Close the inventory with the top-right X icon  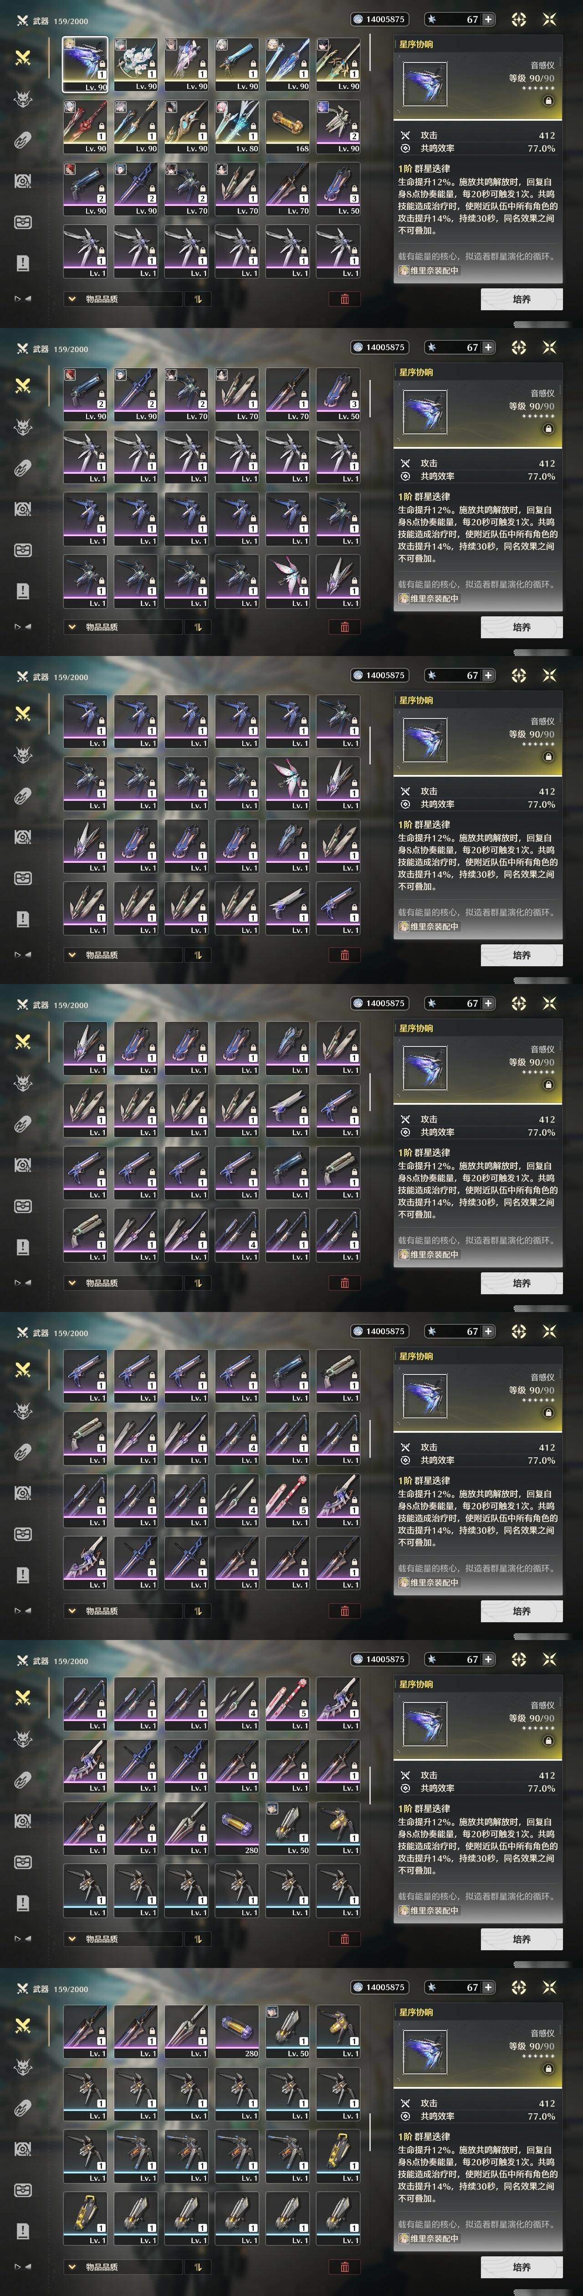tap(549, 19)
